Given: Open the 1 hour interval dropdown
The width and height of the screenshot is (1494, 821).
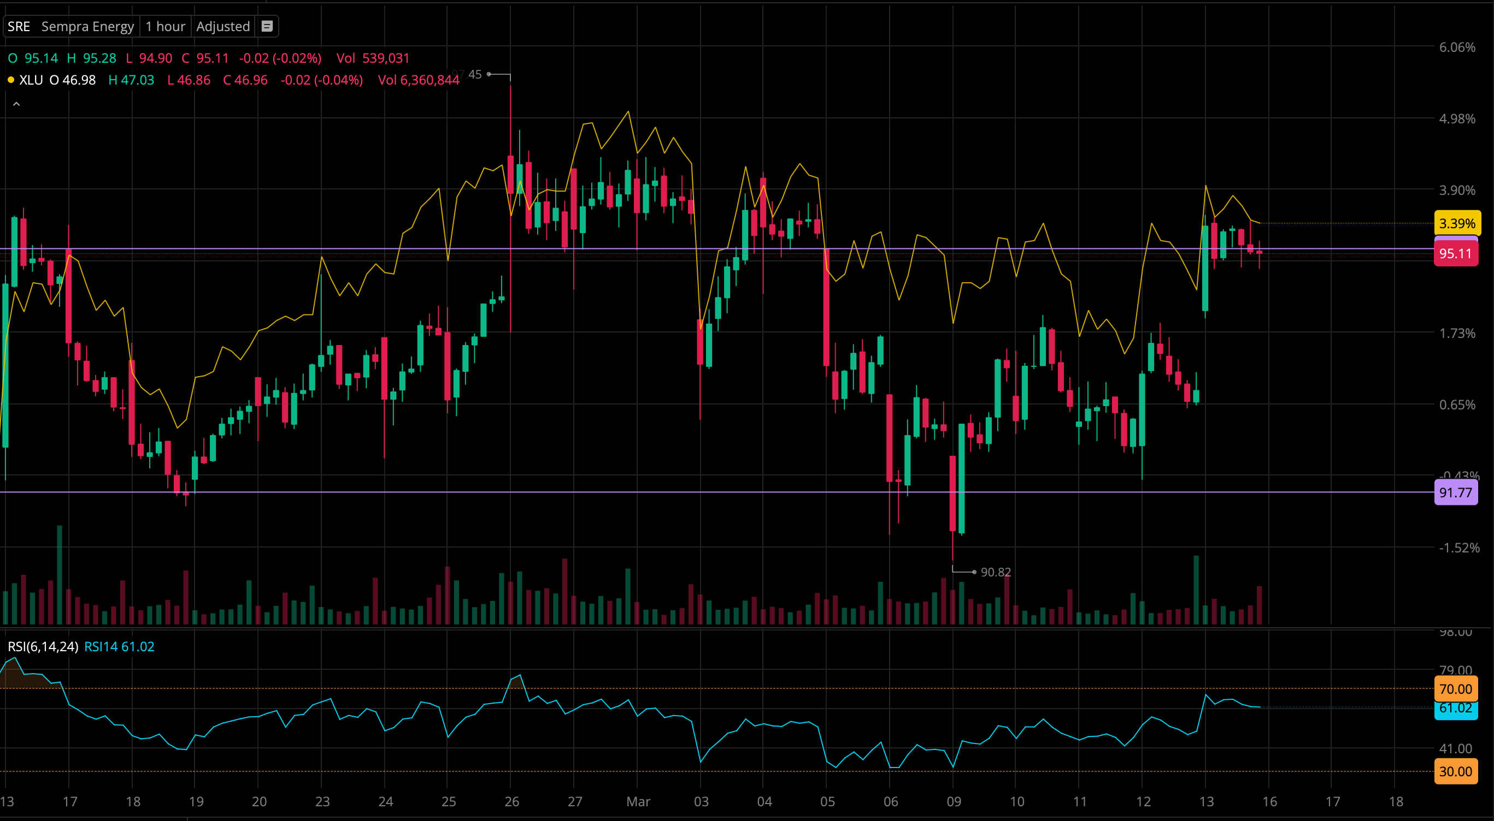Looking at the screenshot, I should point(165,26).
